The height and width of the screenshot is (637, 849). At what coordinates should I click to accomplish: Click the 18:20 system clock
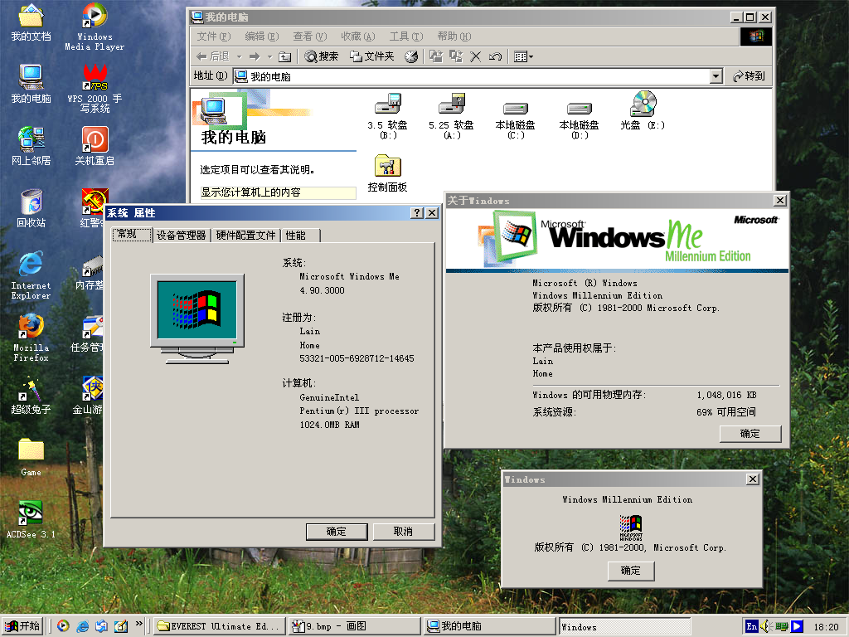[827, 627]
